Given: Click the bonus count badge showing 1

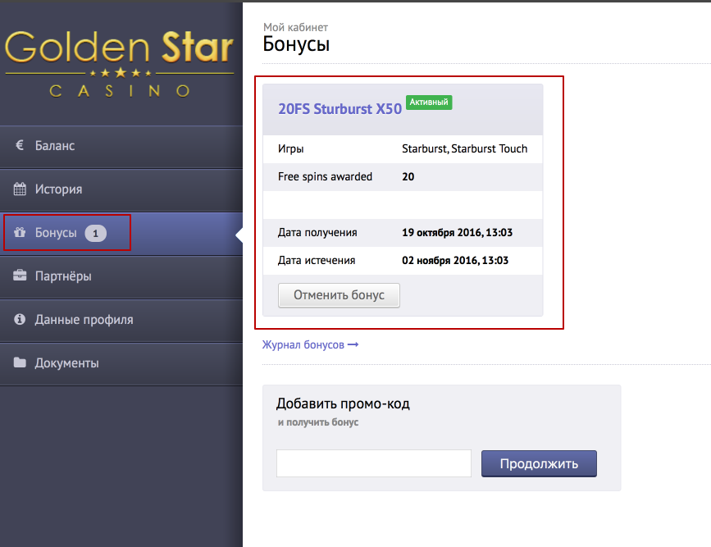Looking at the screenshot, I should pos(95,234).
